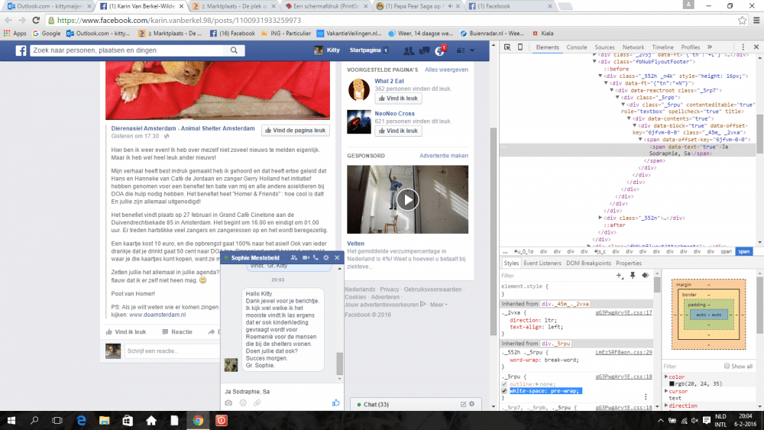Click Vind de pagina leuk button
The image size is (764, 430).
pyautogui.click(x=295, y=131)
